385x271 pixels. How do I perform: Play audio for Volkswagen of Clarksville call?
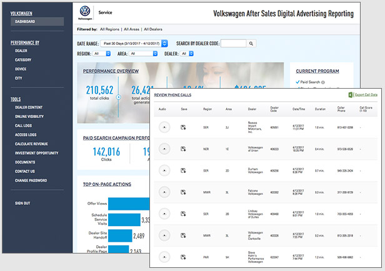(x=164, y=235)
